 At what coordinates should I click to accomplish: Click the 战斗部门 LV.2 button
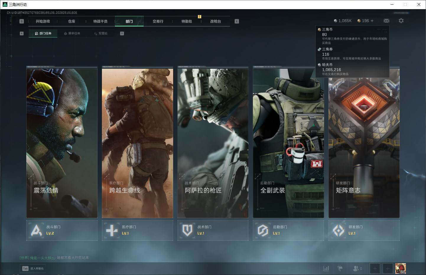pos(62,230)
